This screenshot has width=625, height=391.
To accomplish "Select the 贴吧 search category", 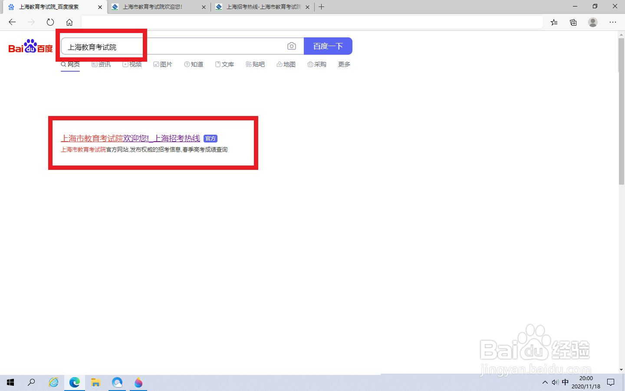I will pos(255,64).
